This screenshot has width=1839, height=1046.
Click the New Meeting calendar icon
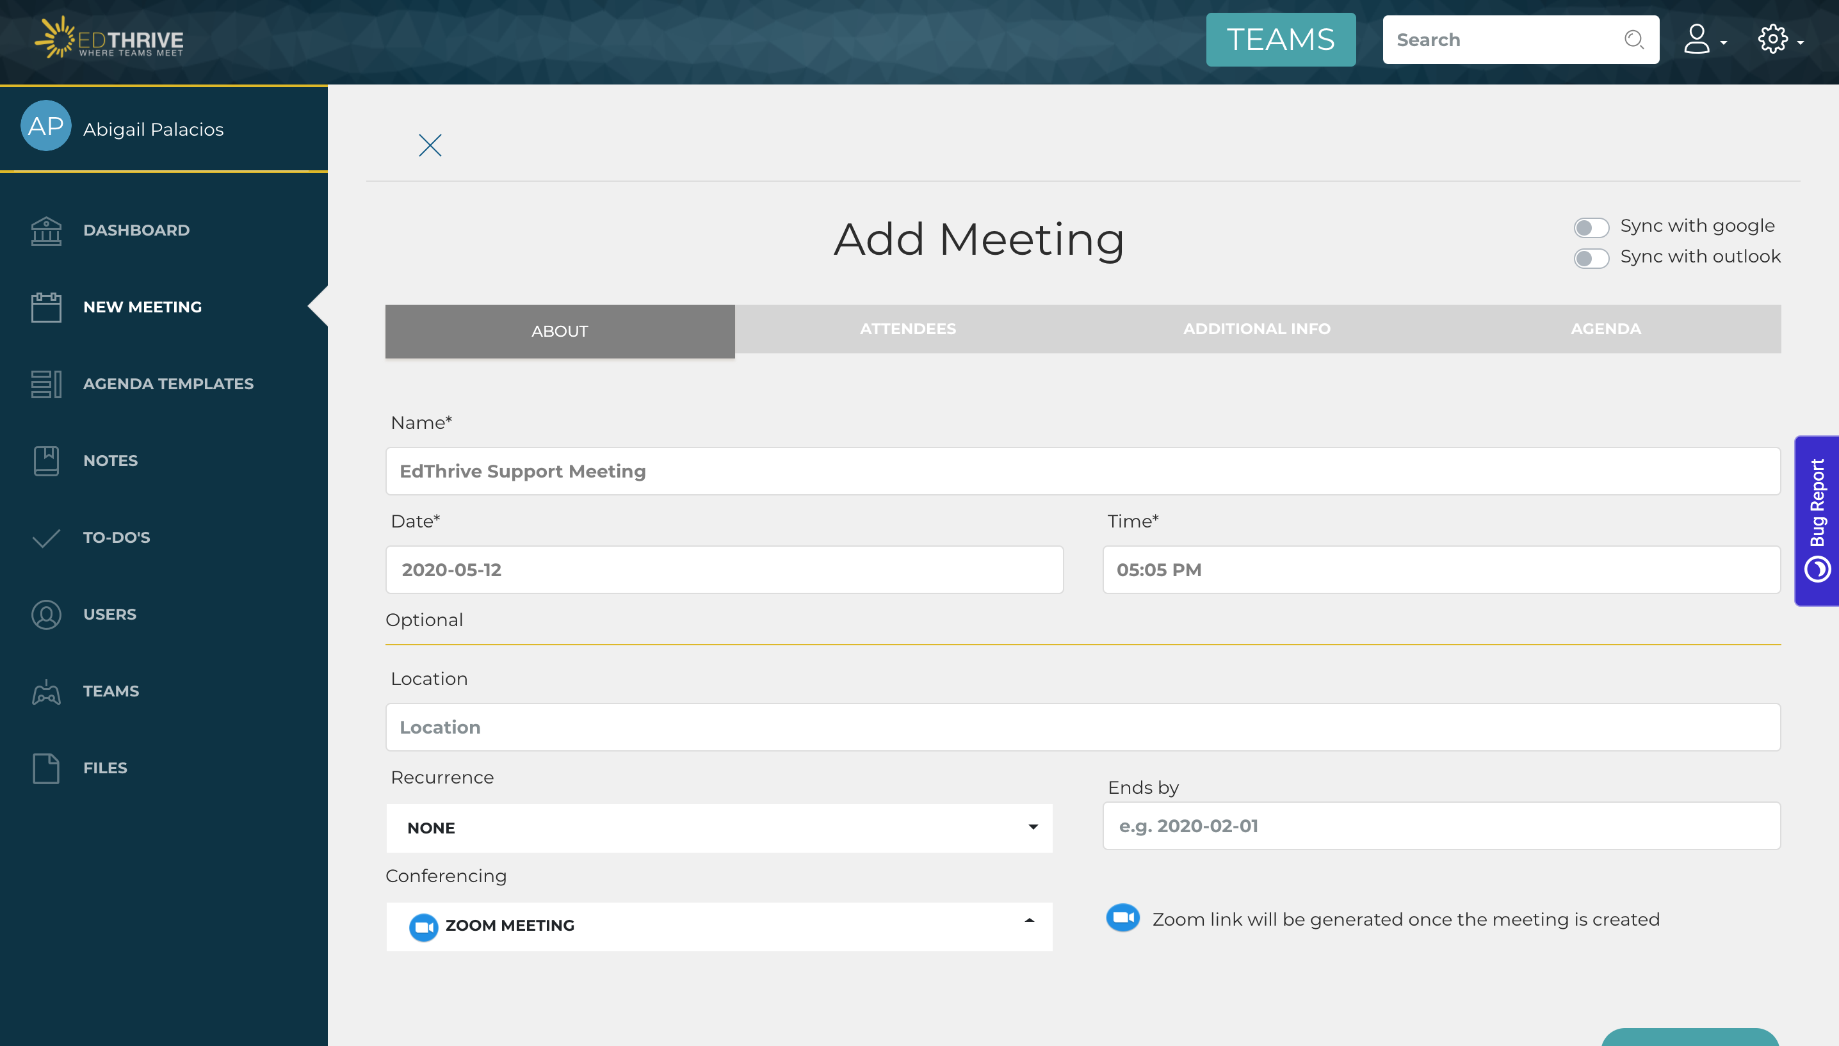[x=46, y=307]
